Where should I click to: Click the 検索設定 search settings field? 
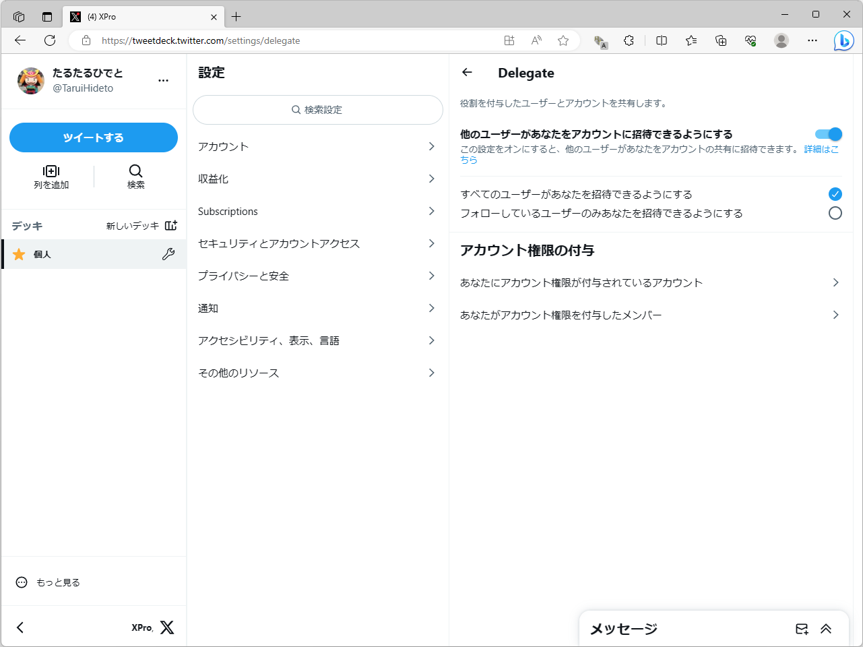tap(317, 109)
